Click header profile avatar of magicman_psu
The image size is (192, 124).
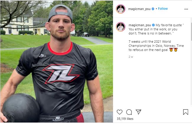[x=121, y=9]
